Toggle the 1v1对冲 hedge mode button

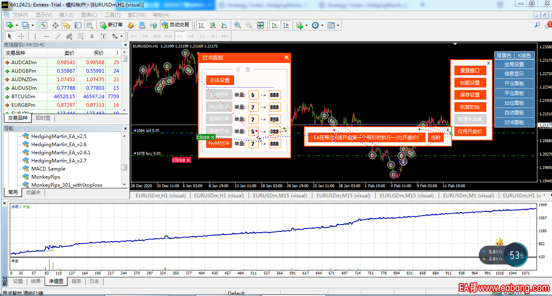click(219, 95)
